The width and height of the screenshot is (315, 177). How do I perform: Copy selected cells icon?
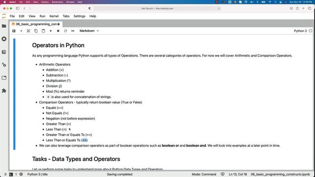[x=36, y=31]
